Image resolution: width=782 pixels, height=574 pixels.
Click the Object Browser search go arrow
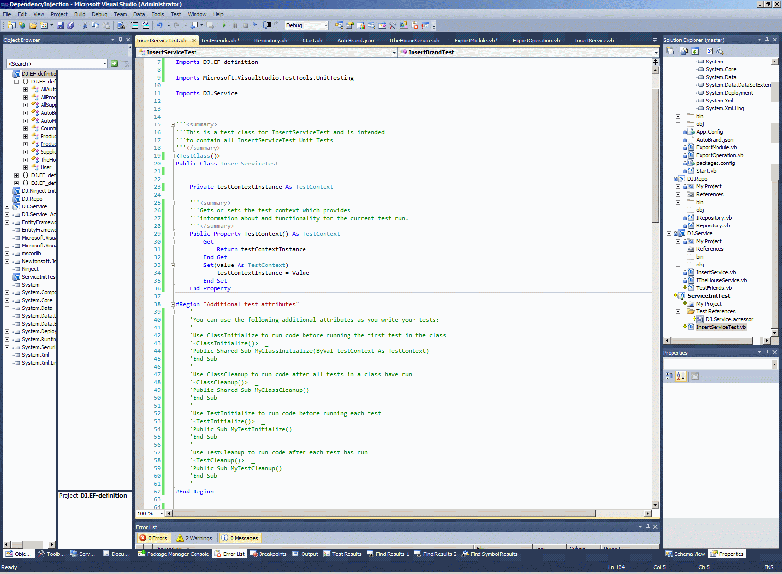(x=114, y=63)
